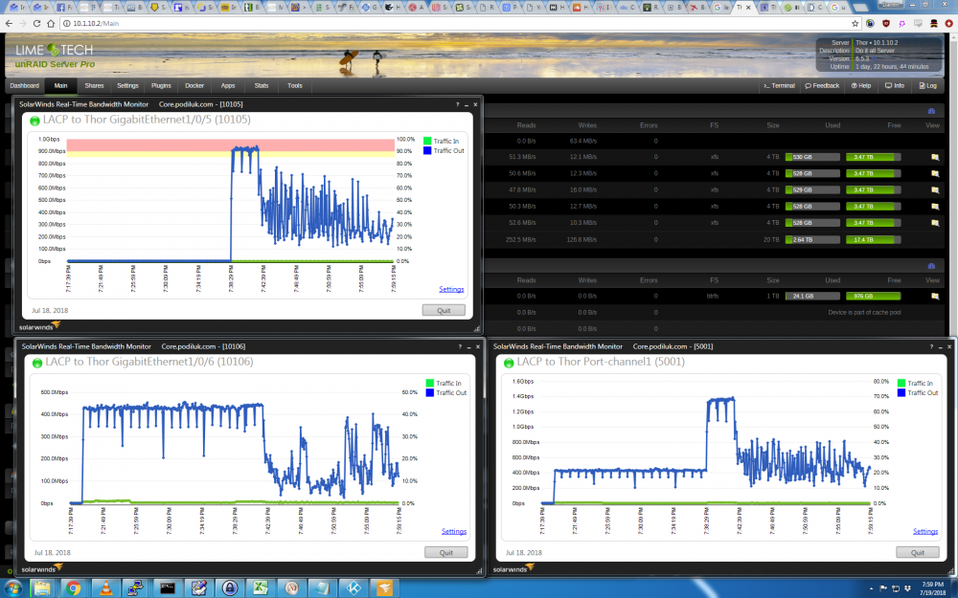
Task: Open the Docker tab
Action: [194, 85]
